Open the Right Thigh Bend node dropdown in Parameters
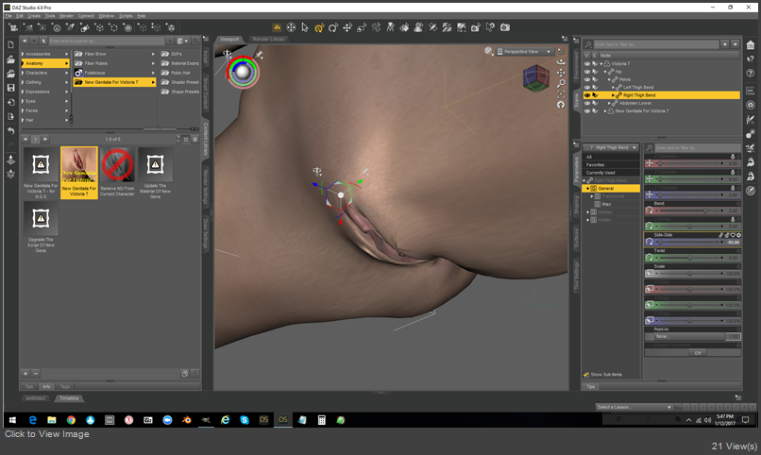Image resolution: width=761 pixels, height=455 pixels. [x=612, y=147]
